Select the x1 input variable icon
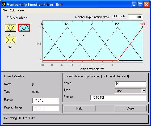151x126 pixels. [11, 28]
